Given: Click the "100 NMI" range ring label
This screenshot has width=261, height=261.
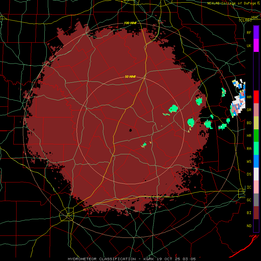Looking at the screenshot, I should (130, 23).
